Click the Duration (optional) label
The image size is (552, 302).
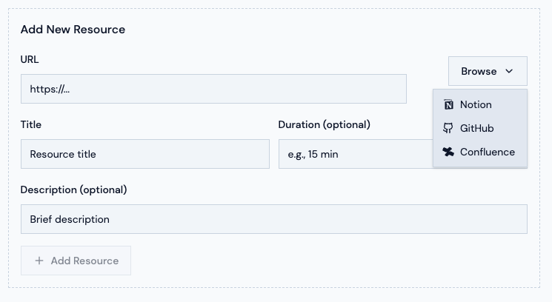coord(324,124)
